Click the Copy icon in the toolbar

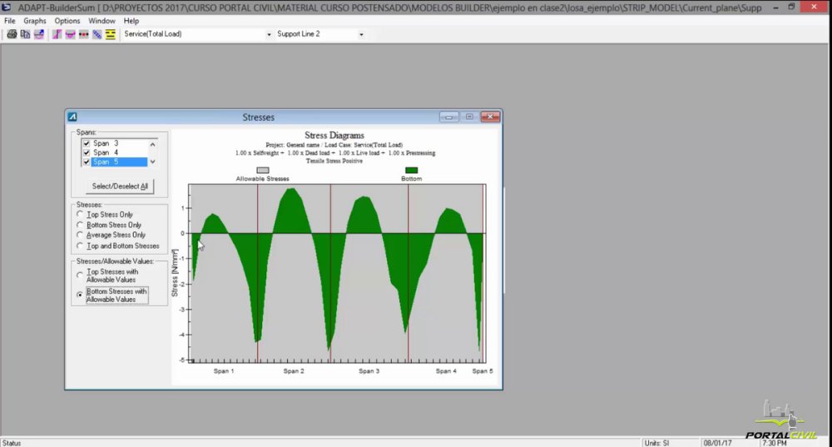click(25, 34)
